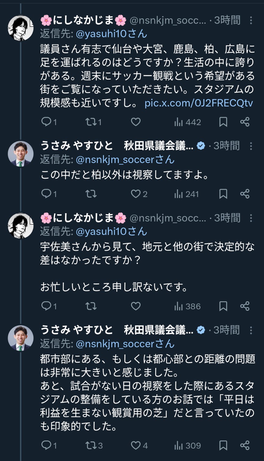The image size is (264, 461).
Task: Bookmark the first tweet
Action: [x=223, y=122]
